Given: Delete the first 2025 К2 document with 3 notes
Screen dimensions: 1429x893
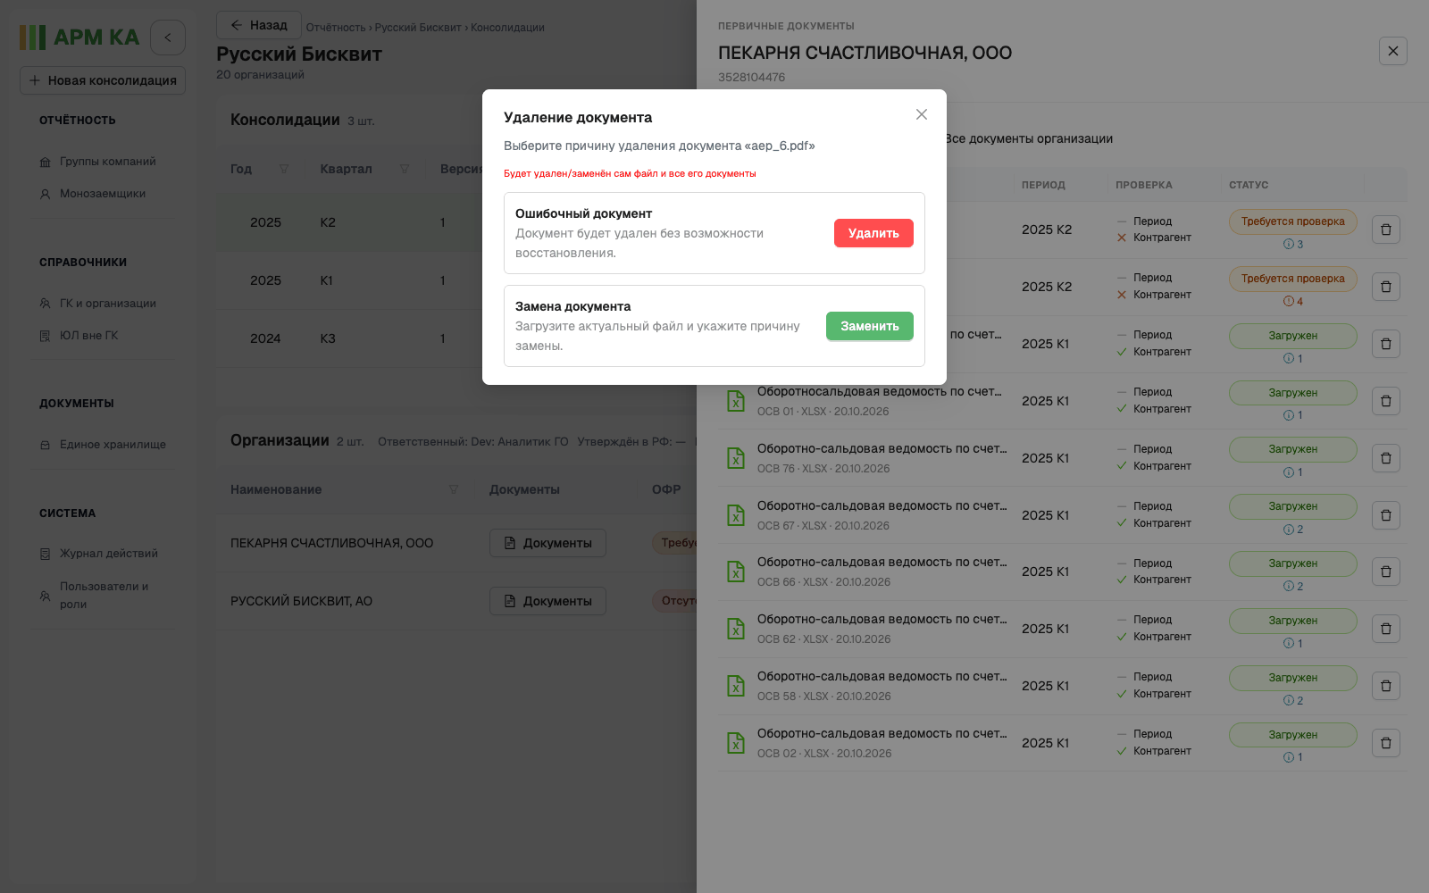Looking at the screenshot, I should (x=1386, y=230).
